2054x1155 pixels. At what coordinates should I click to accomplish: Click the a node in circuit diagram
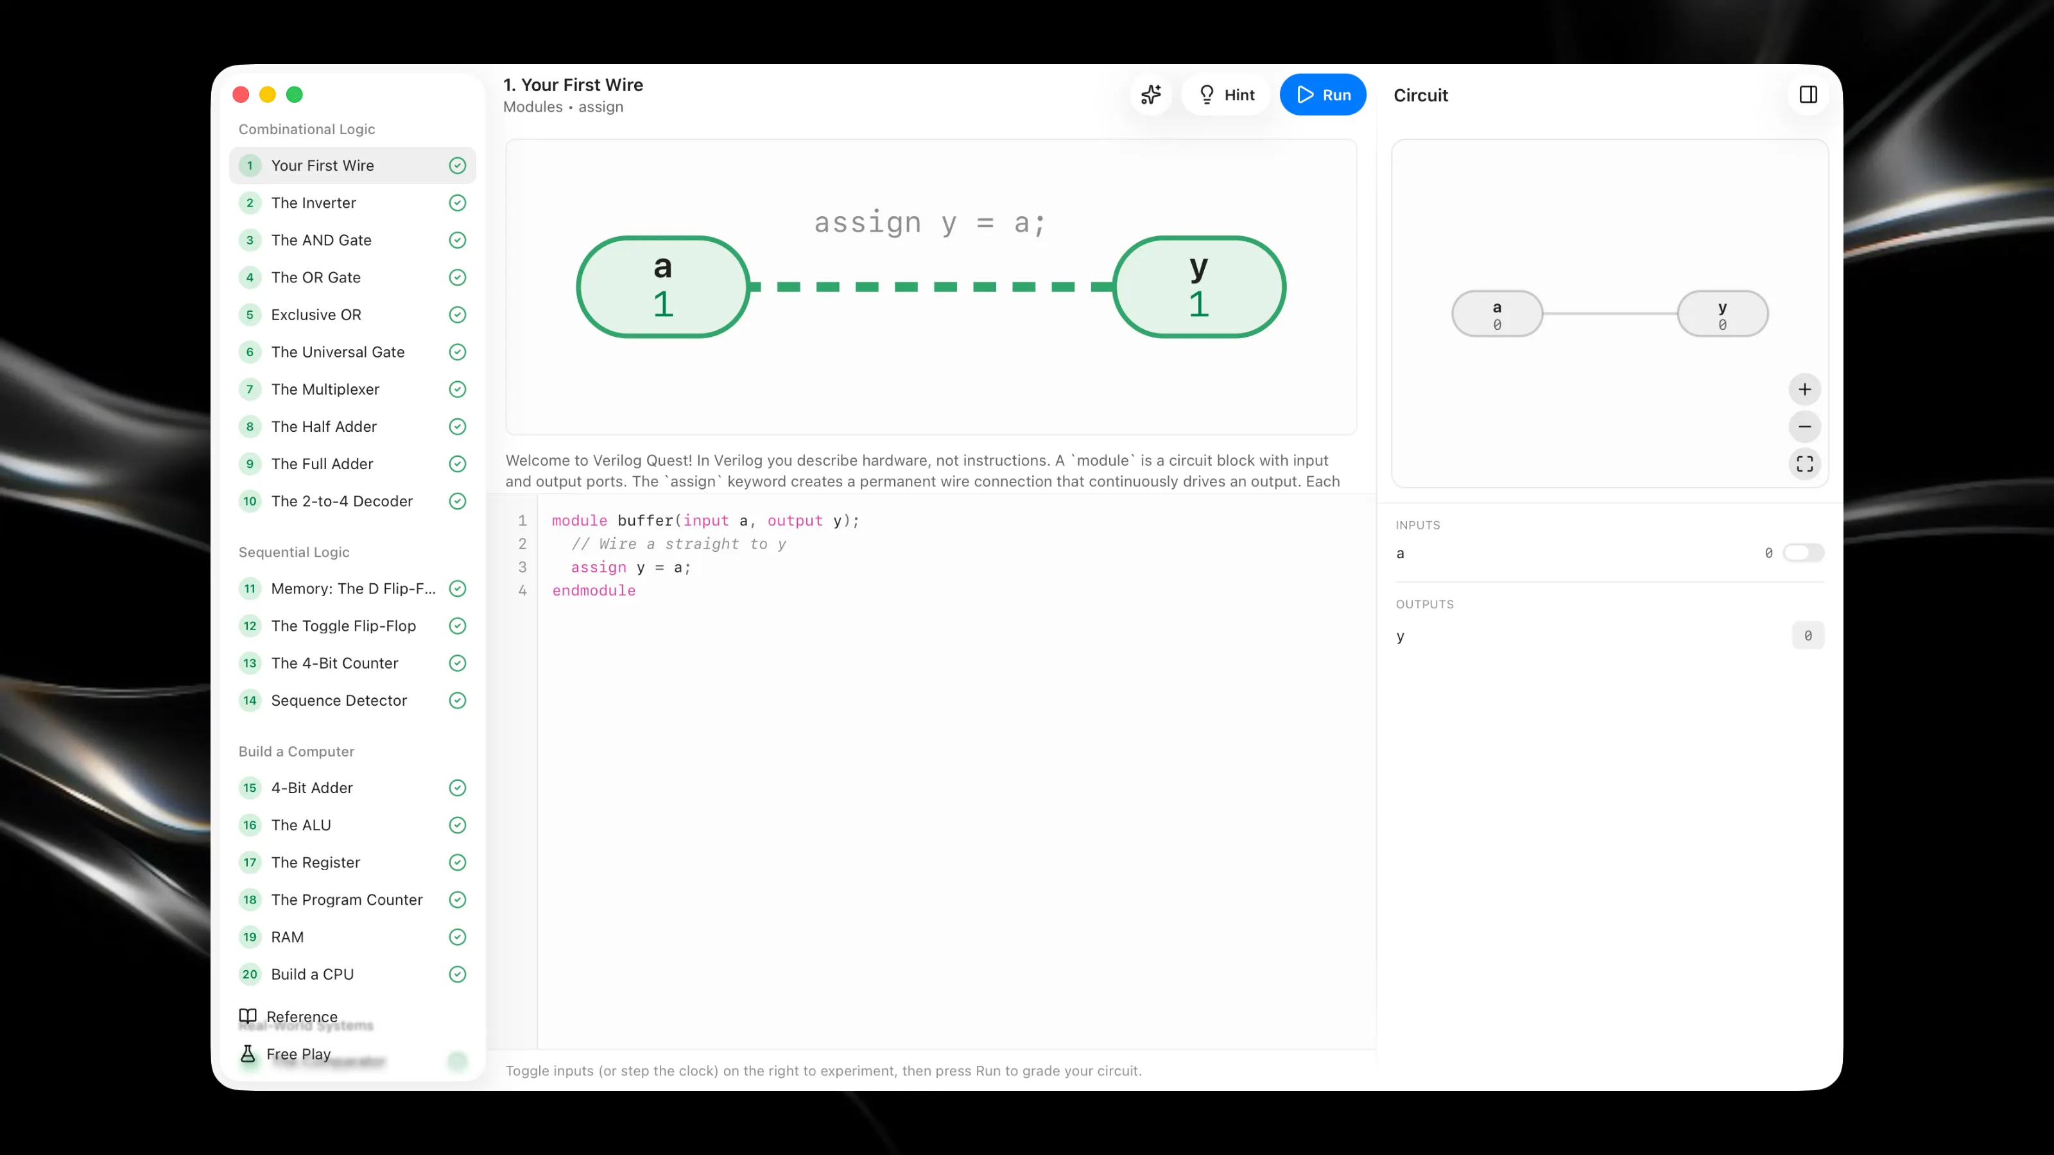point(1497,314)
